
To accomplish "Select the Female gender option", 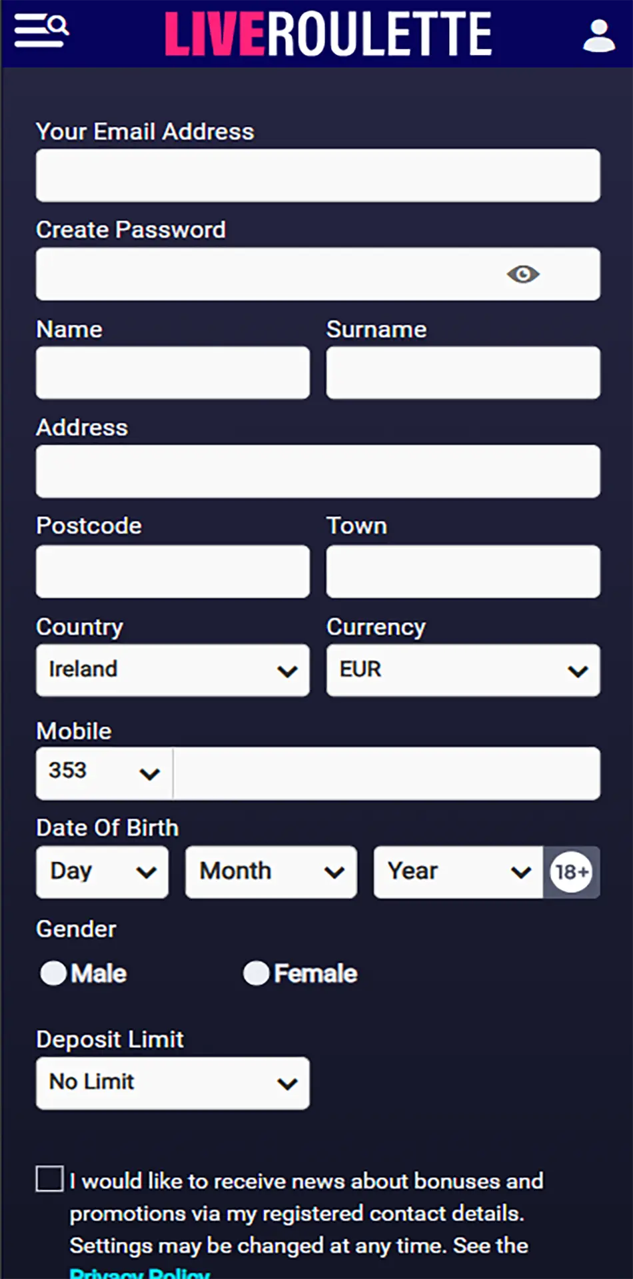I will pyautogui.click(x=257, y=973).
